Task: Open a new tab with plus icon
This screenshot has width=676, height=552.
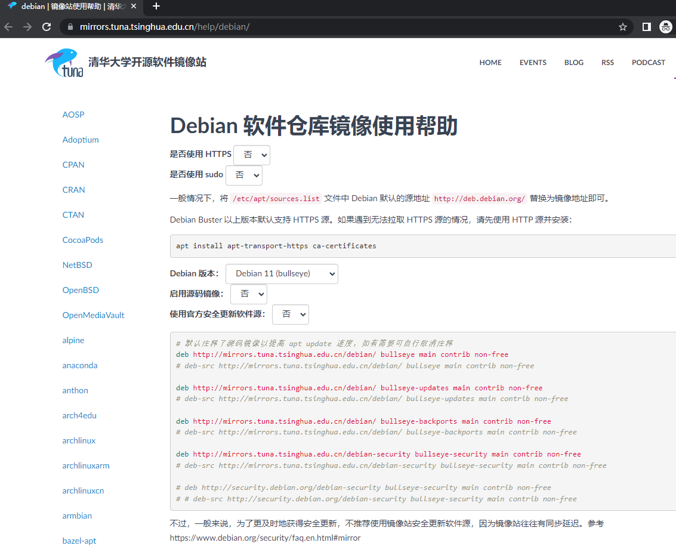Action: (x=156, y=6)
